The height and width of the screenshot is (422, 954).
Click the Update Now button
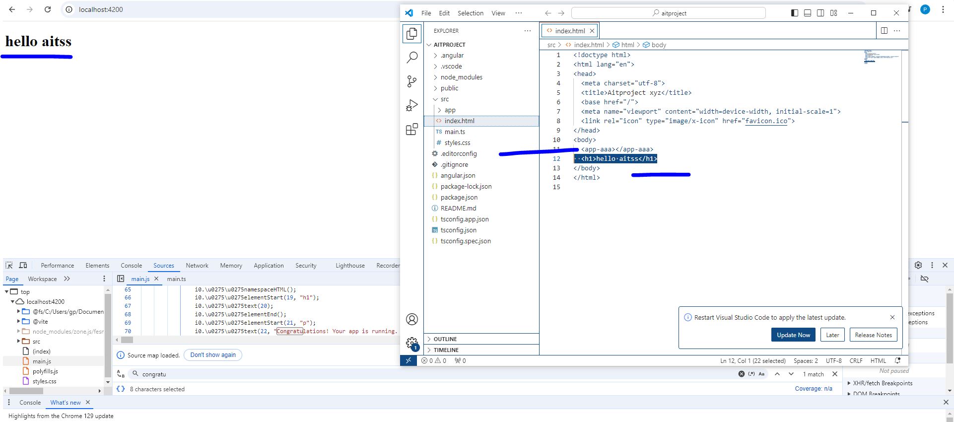click(x=793, y=335)
